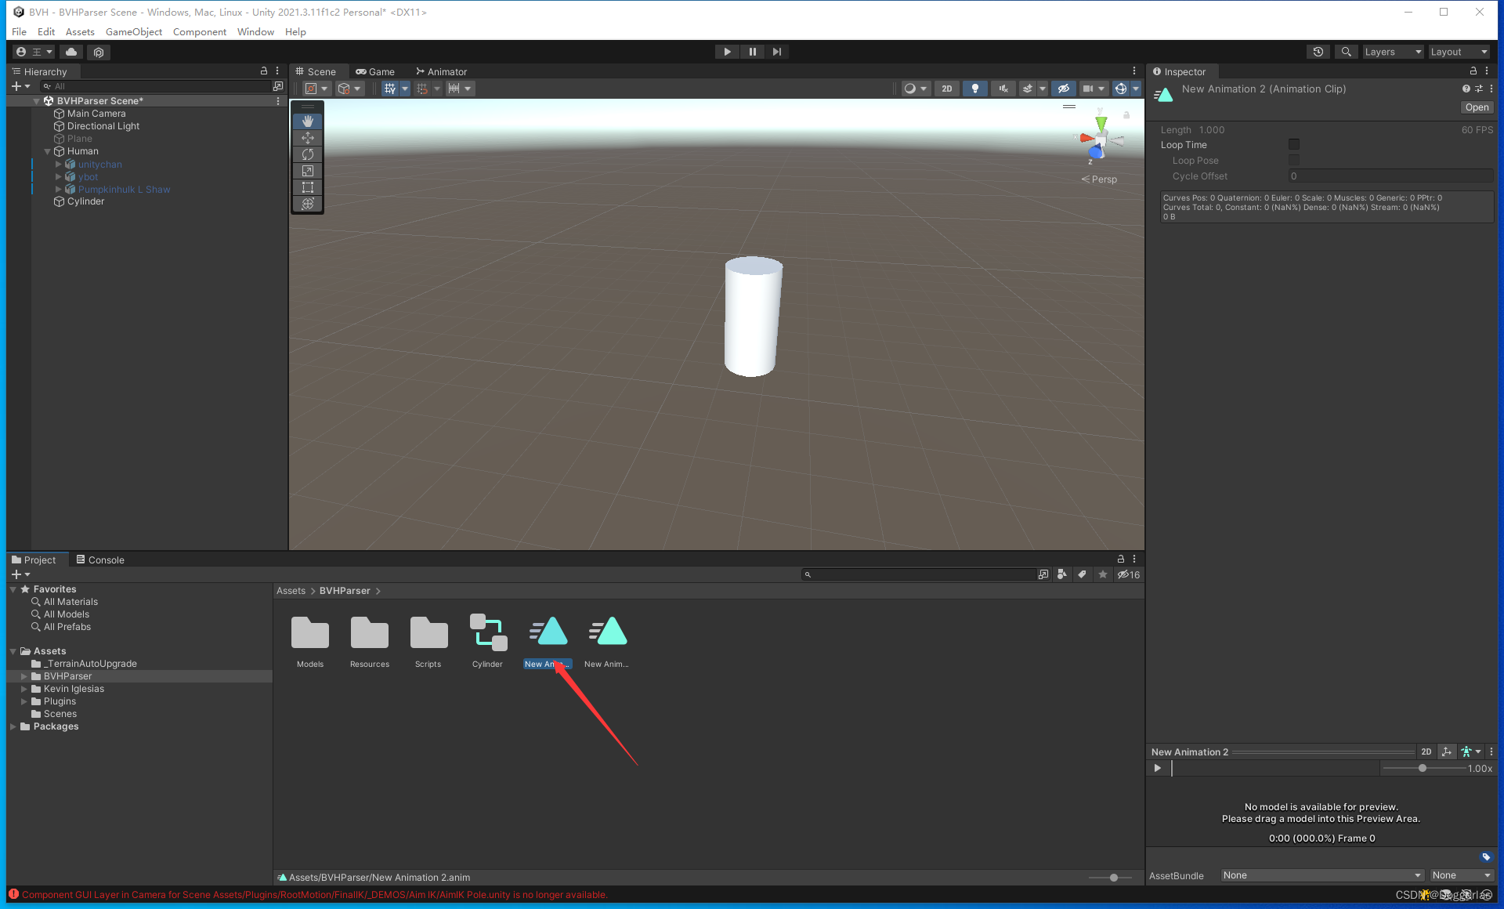Toggle scene lighting lightbulb icon
This screenshot has height=909, width=1504.
(x=974, y=89)
